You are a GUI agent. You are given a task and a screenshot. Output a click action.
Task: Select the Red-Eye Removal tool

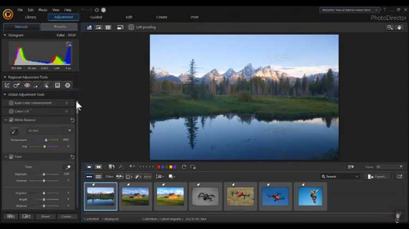tap(27, 85)
